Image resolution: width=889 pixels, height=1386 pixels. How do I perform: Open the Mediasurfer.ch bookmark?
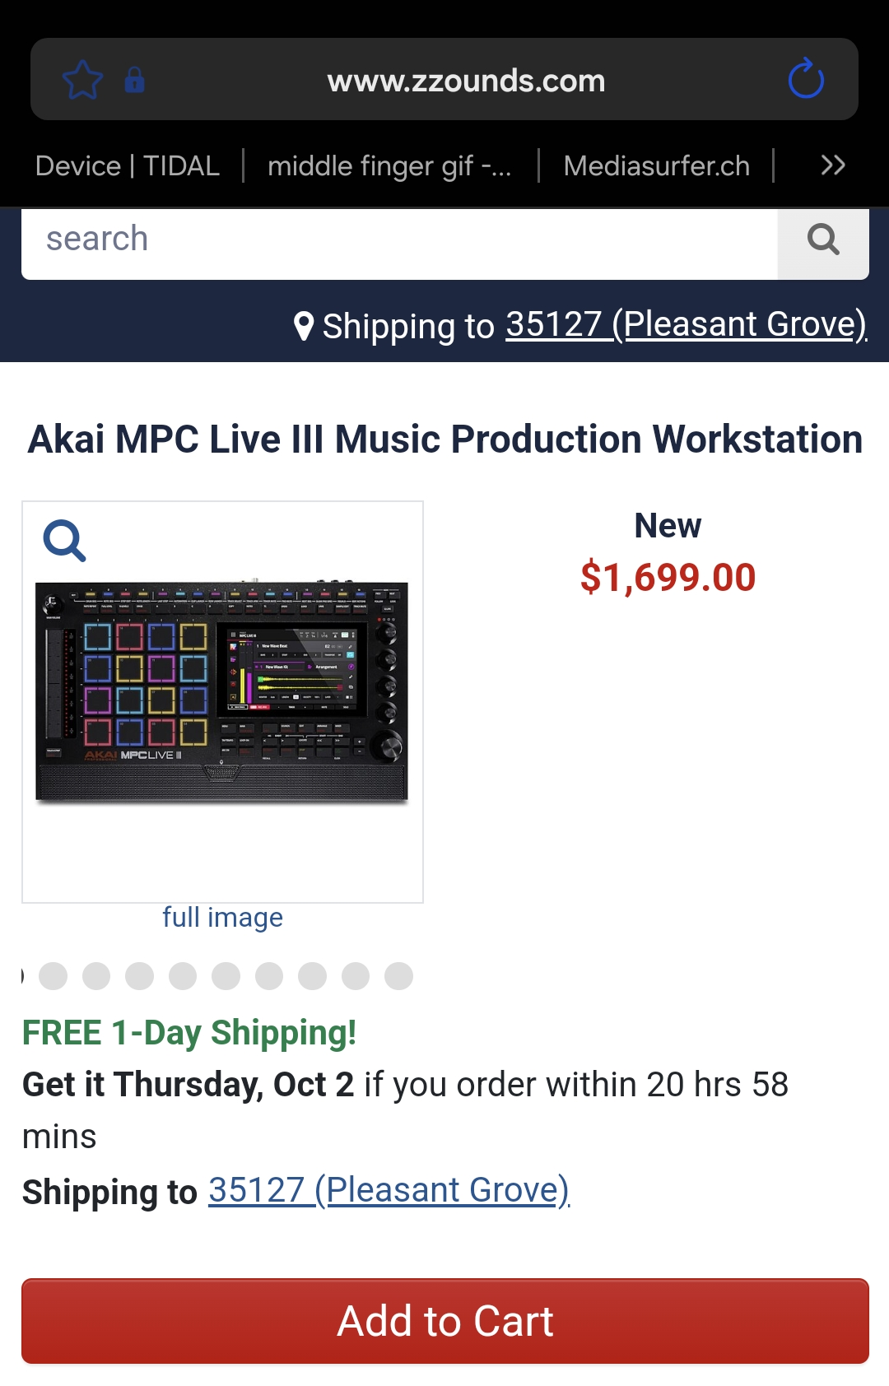656,165
